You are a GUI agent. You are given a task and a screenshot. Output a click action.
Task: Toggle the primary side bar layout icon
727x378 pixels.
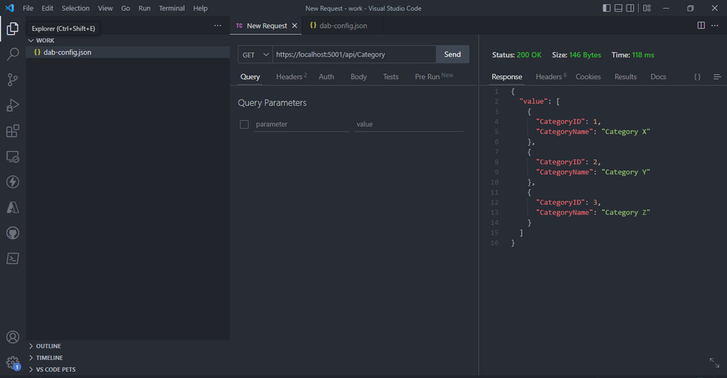pos(606,8)
